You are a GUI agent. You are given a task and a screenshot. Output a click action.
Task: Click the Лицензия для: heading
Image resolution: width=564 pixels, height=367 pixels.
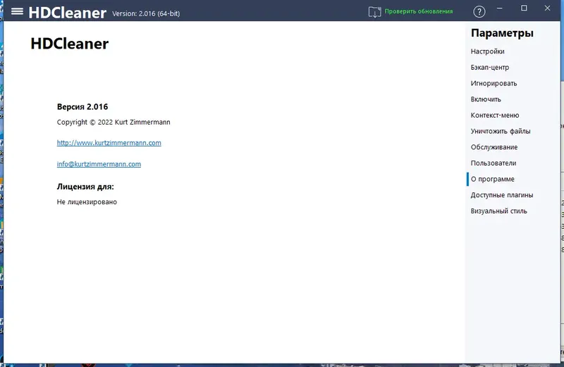pyautogui.click(x=85, y=187)
